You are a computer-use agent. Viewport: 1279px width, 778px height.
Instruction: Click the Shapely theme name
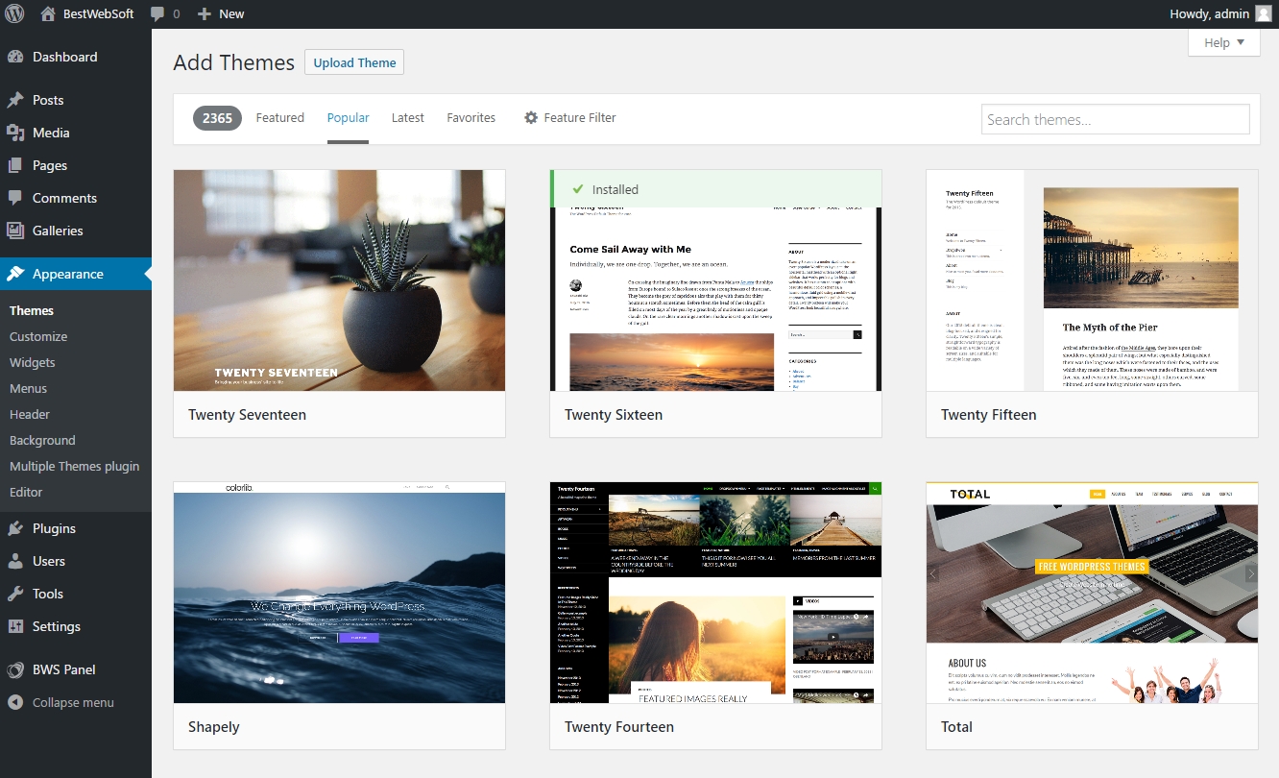pyautogui.click(x=213, y=727)
